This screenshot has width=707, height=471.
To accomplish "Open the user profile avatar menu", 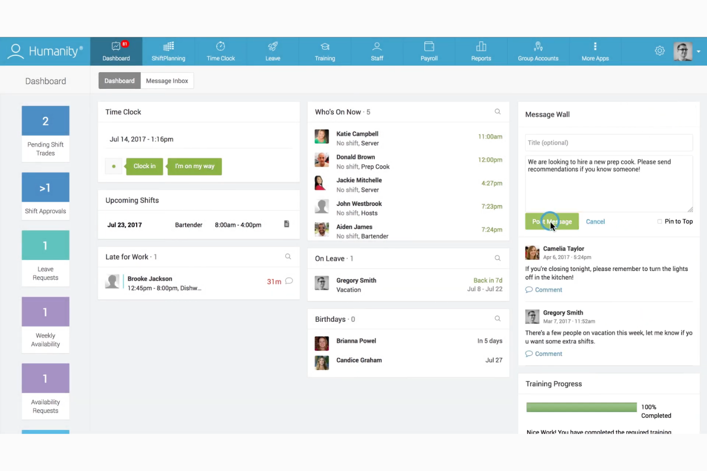I will tap(683, 51).
